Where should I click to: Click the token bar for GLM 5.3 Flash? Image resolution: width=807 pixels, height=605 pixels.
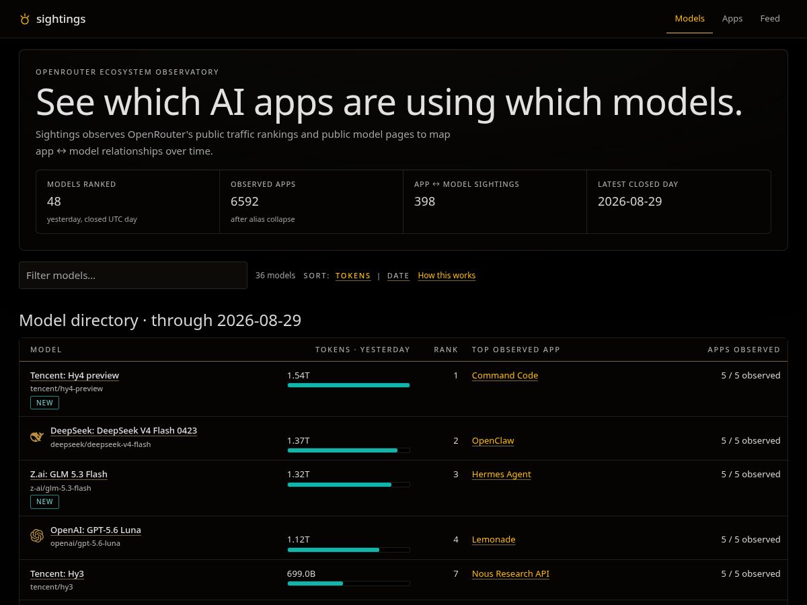348,484
